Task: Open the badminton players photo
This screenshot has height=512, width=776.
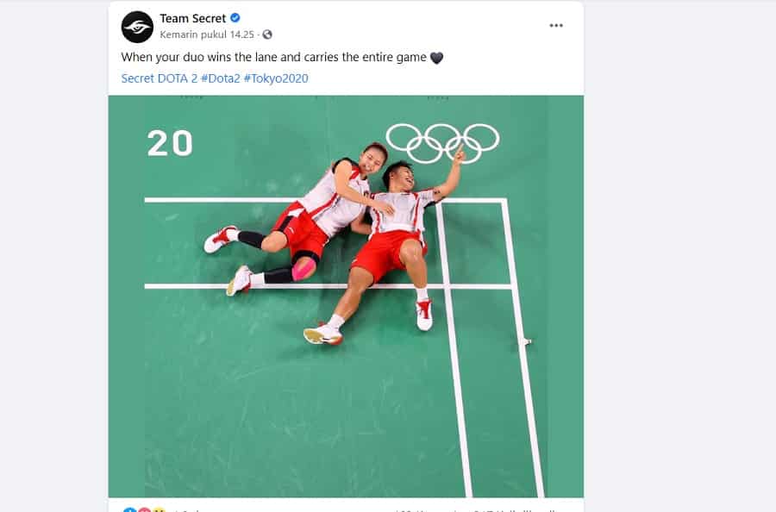Action: pos(346,297)
